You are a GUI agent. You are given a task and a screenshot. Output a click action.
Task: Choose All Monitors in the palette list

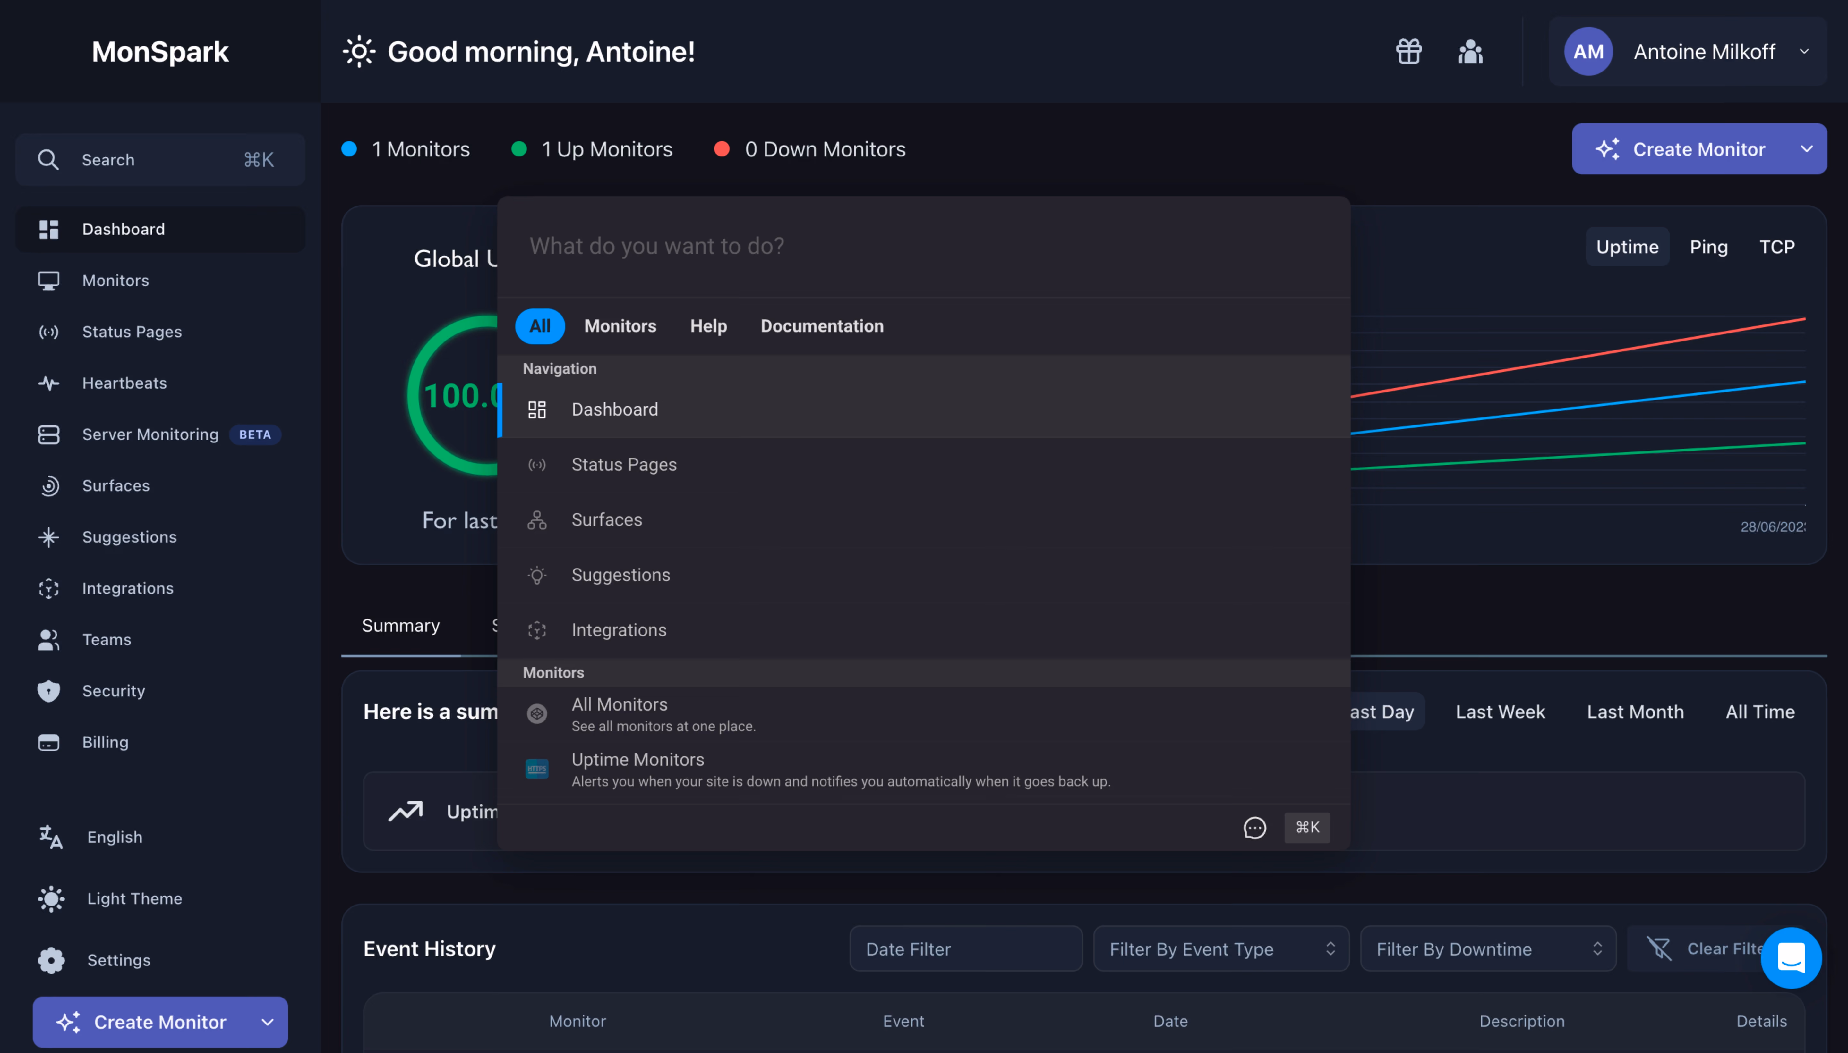click(x=923, y=714)
